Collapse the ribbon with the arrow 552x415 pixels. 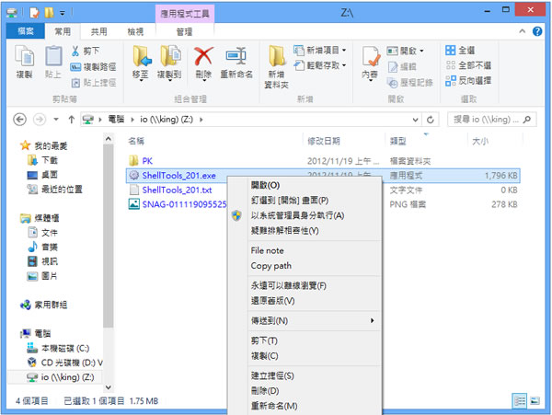pos(522,31)
